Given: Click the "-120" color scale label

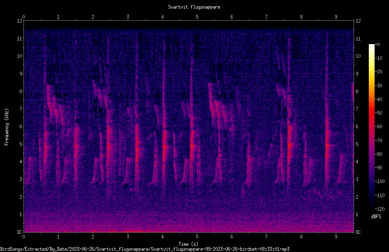Looking at the screenshot, I should coord(380,209).
